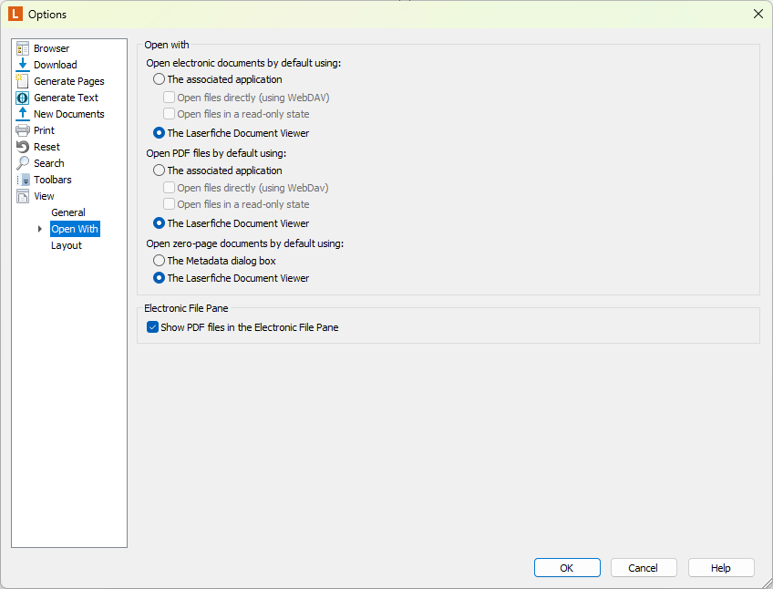Click the New Documents upload icon

point(23,114)
